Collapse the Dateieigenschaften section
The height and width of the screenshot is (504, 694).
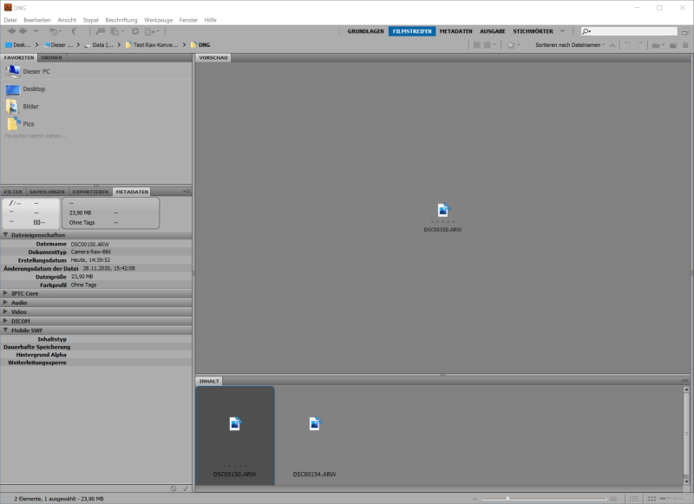[6, 235]
